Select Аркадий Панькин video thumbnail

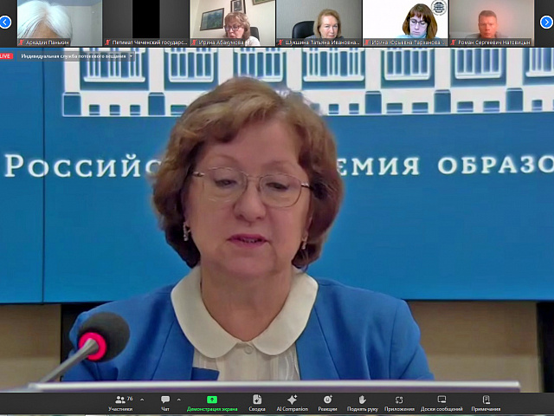[x=60, y=23]
